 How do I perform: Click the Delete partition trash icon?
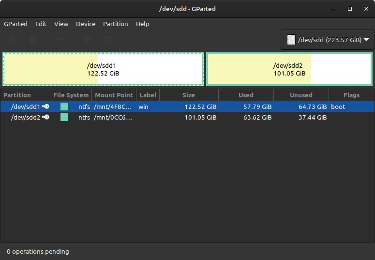[x=32, y=40]
